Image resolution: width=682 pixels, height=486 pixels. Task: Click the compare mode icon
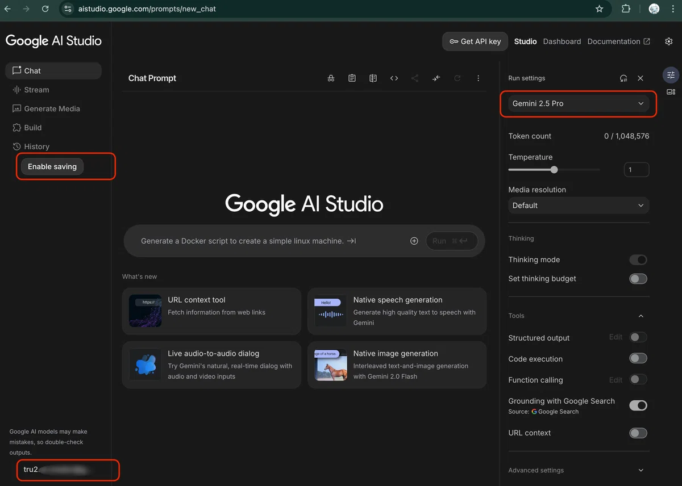(x=373, y=78)
